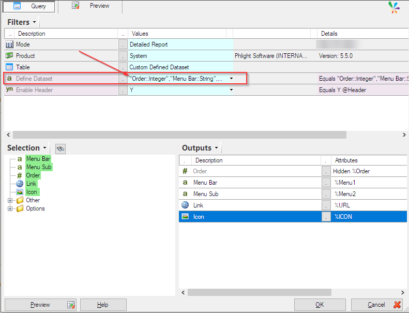The width and height of the screenshot is (409, 313).
Task: Click the hash icon in Outputs Order row
Action: (x=185, y=171)
